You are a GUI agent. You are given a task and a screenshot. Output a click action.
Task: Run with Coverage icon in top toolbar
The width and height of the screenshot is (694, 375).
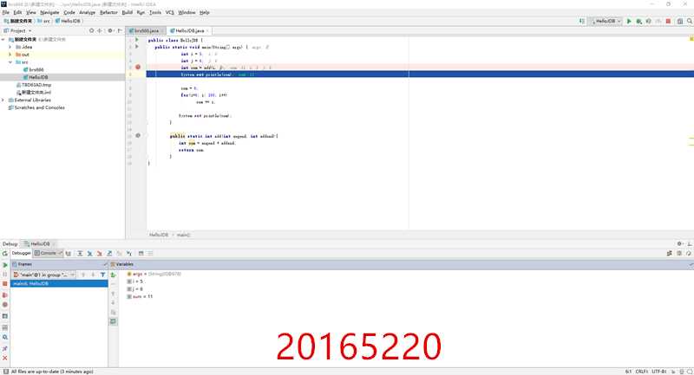pyautogui.click(x=648, y=21)
